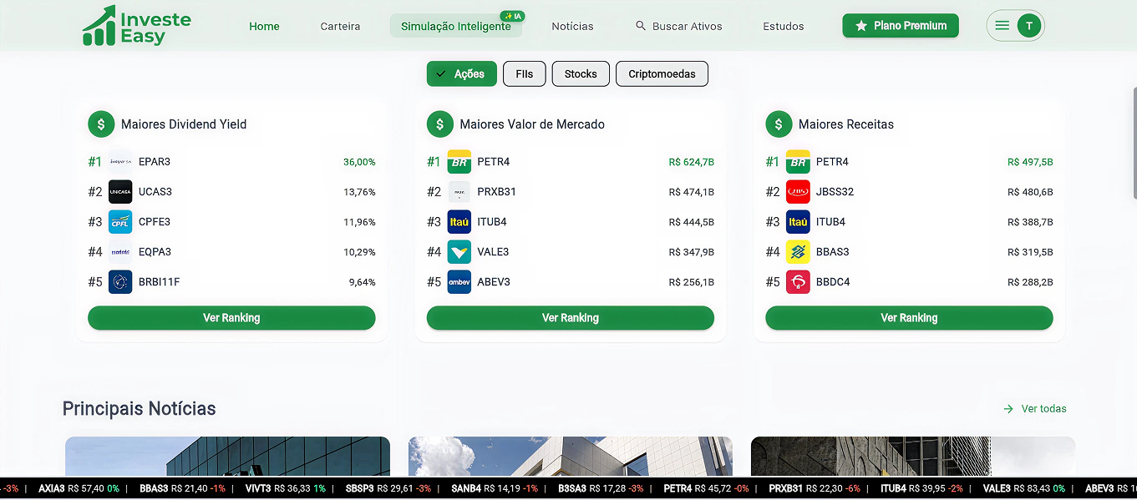Click the Itaú logo in Maiores Receitas
The height and width of the screenshot is (500, 1137).
tap(798, 222)
